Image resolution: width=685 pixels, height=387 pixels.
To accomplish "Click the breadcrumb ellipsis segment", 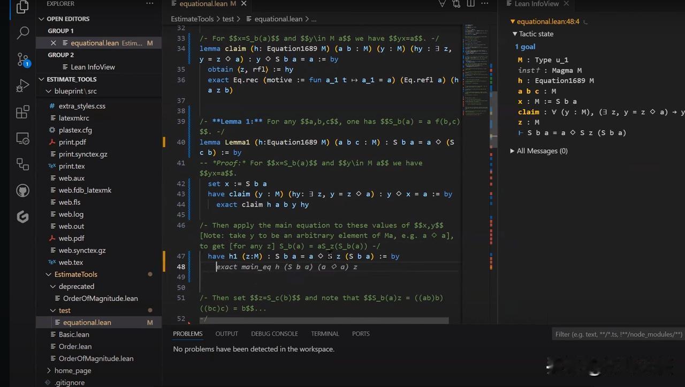I will click(314, 19).
